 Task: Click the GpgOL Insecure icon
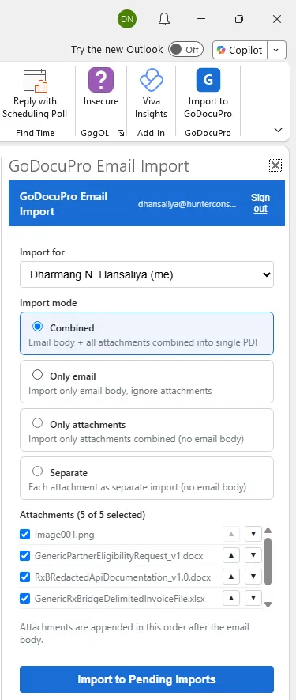(101, 79)
